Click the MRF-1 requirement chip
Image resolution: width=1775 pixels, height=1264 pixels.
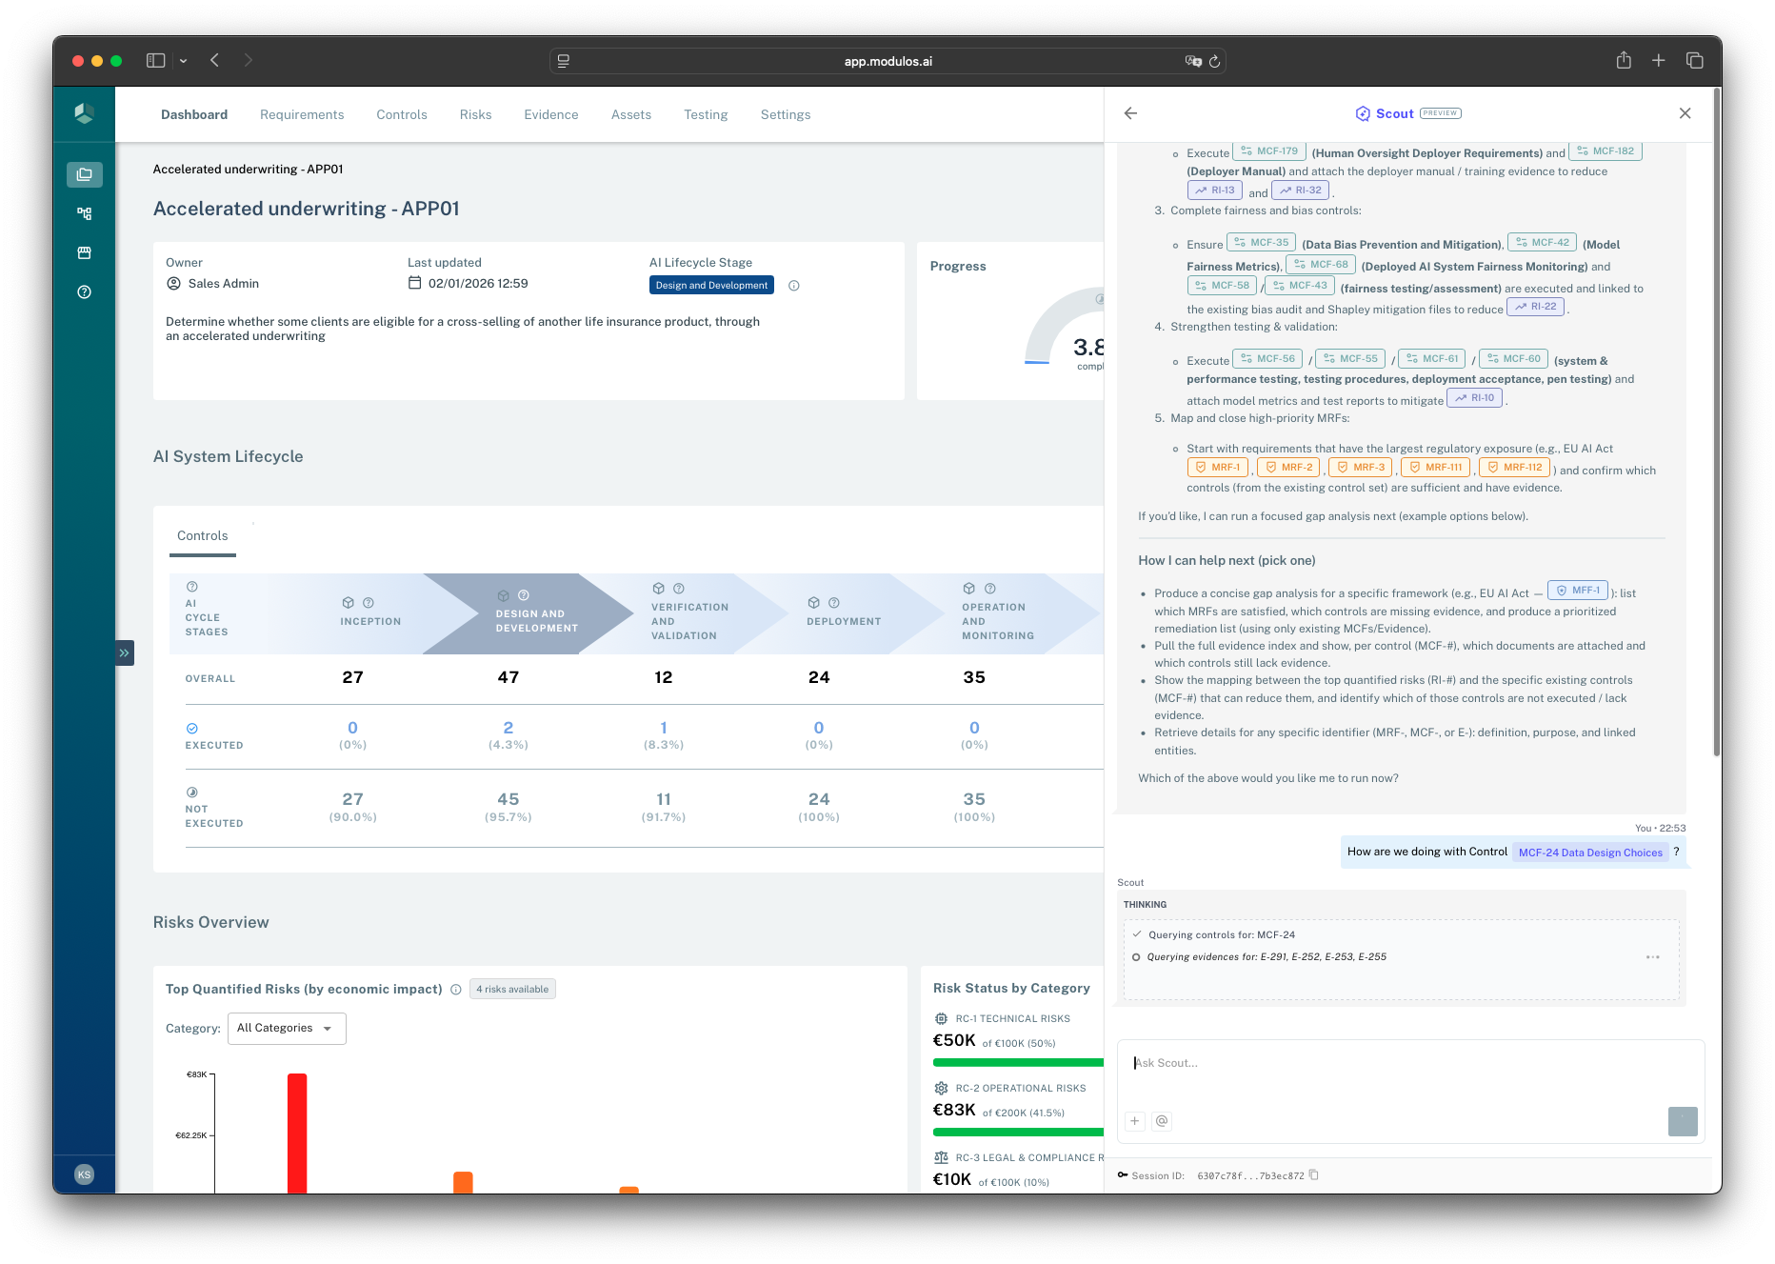tap(1217, 467)
